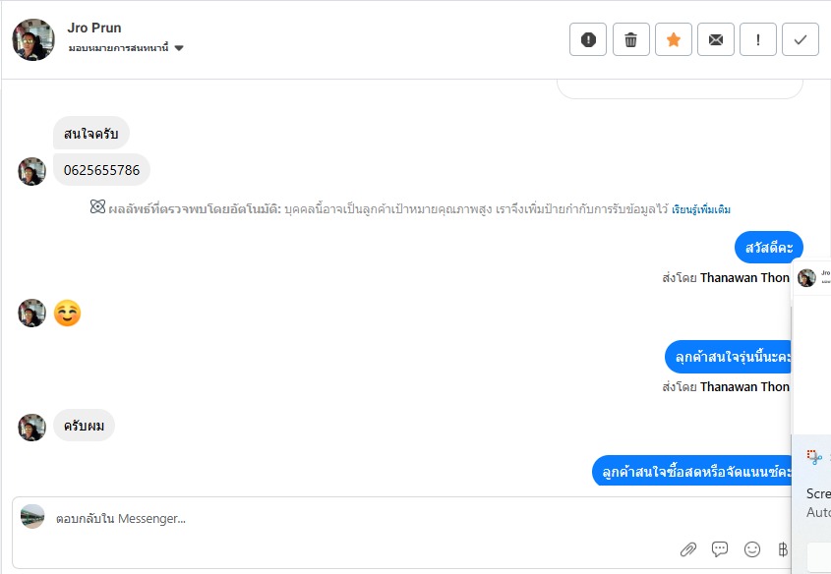Click the page avatar beside reply box
831x574 pixels.
point(32,517)
